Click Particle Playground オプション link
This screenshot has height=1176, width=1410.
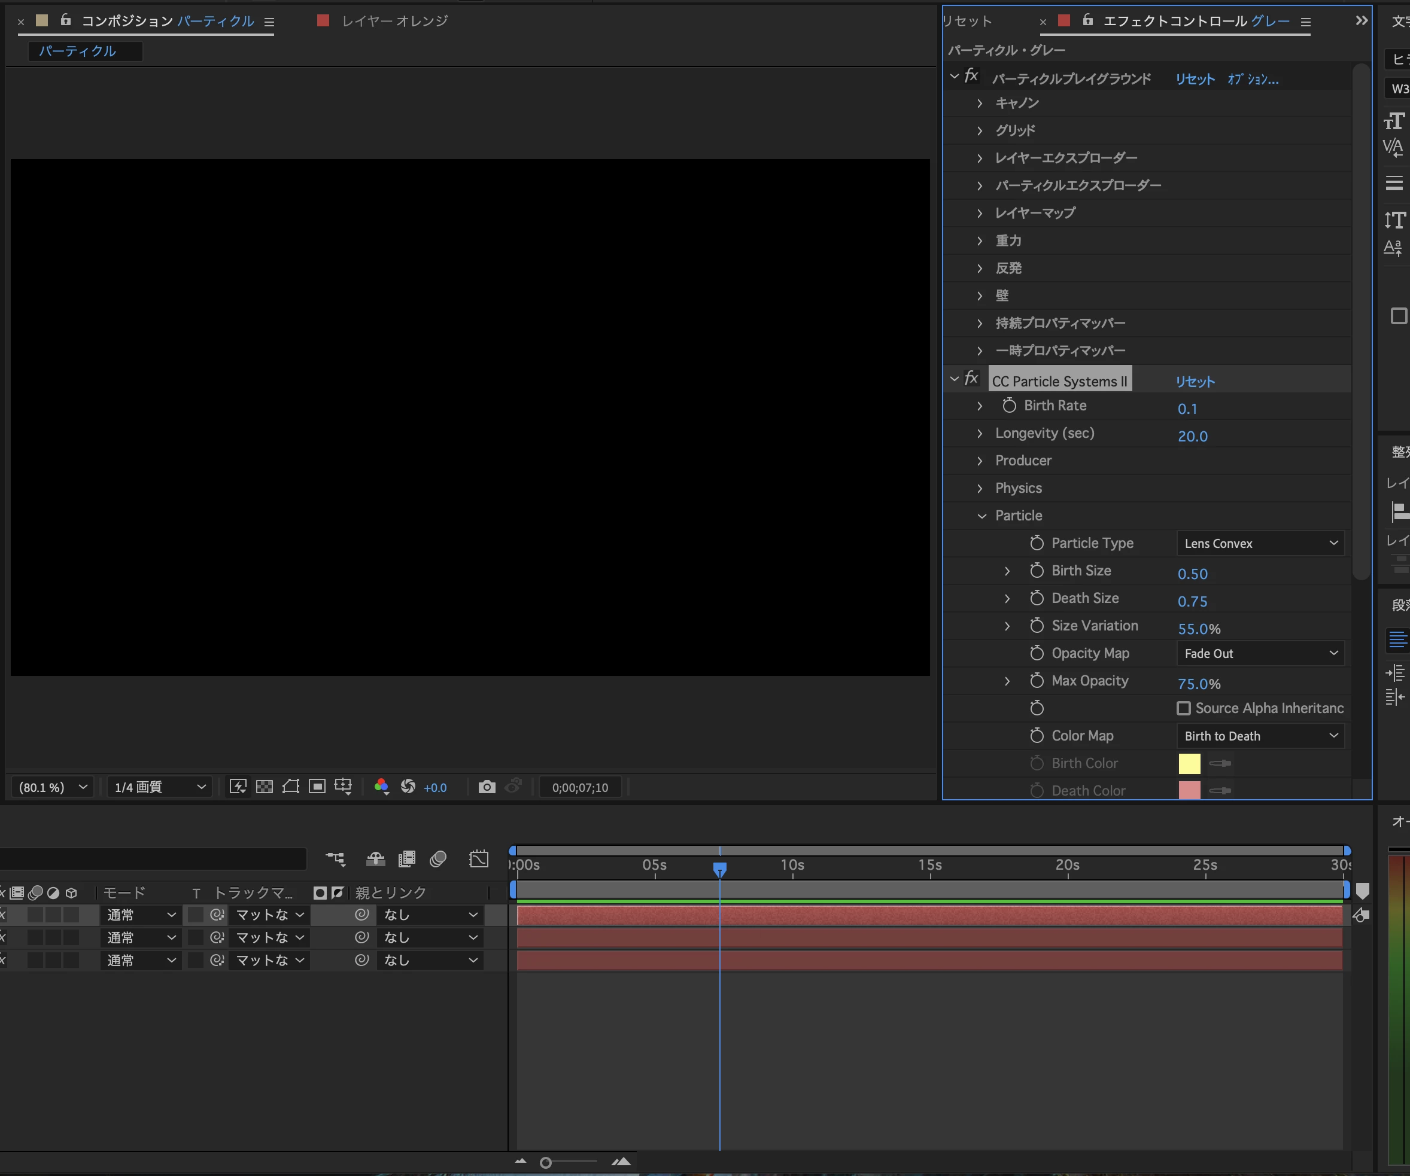1253,79
